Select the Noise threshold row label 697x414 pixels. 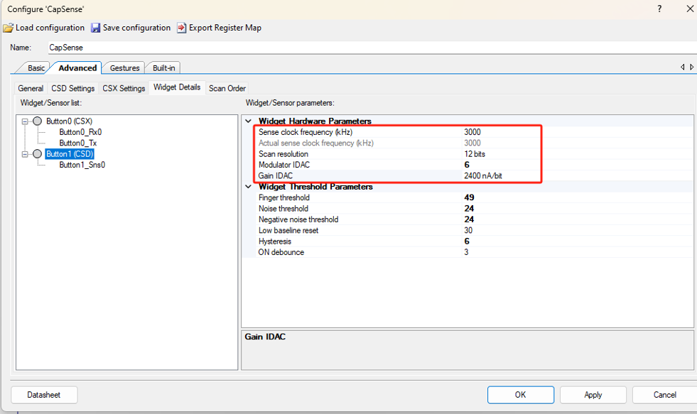click(x=283, y=208)
